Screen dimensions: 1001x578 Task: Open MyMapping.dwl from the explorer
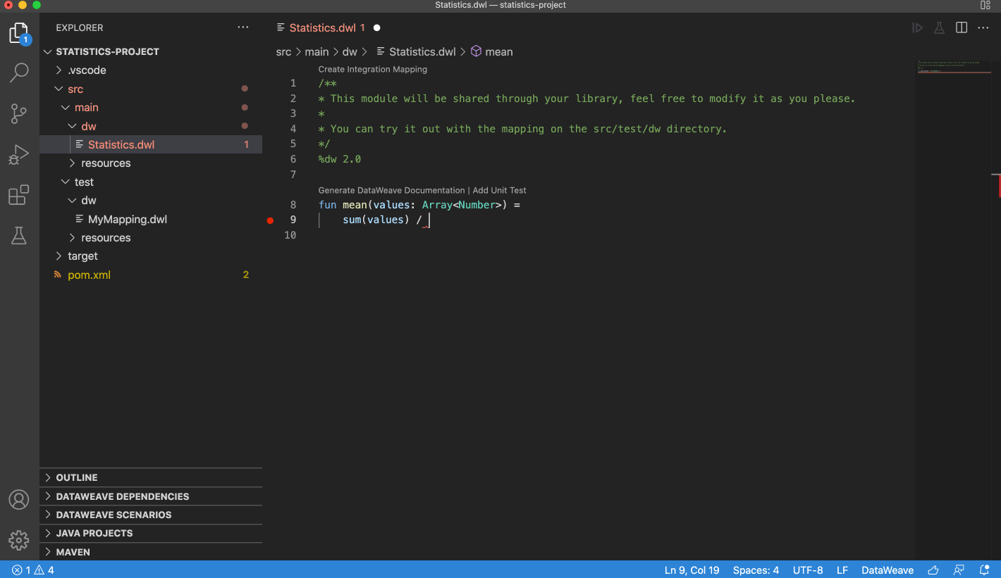click(127, 220)
